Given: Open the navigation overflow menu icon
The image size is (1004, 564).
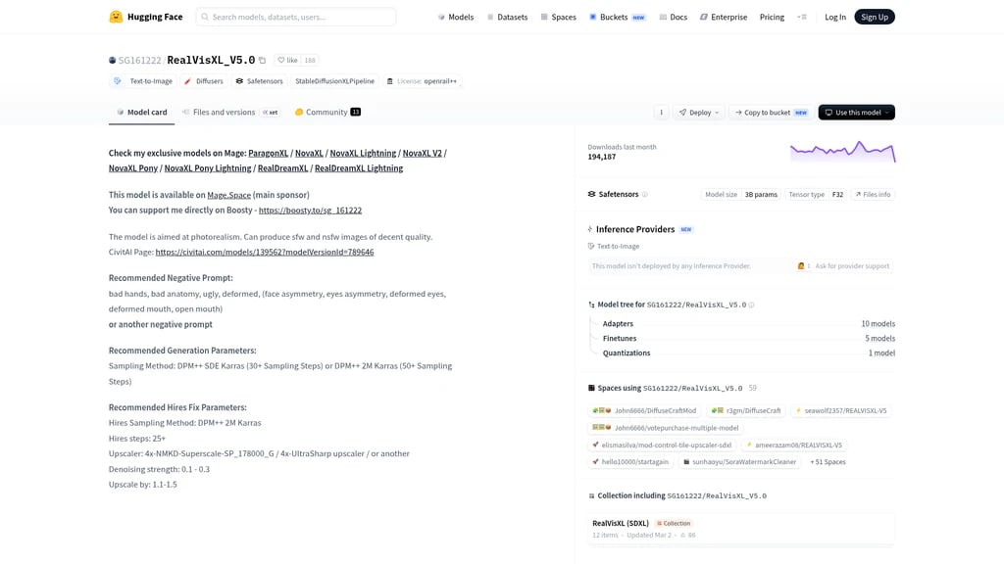Looking at the screenshot, I should 802,18.
